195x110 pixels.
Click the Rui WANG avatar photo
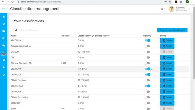tap(171, 9)
